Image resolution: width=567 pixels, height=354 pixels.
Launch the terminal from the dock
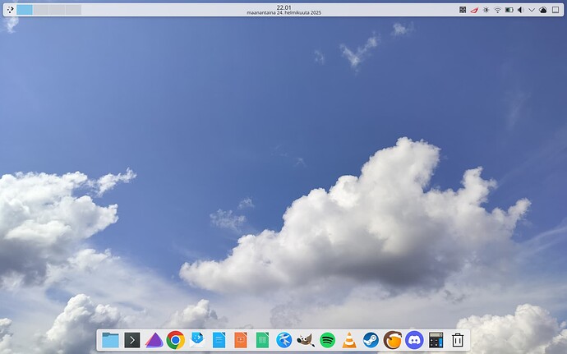point(132,340)
